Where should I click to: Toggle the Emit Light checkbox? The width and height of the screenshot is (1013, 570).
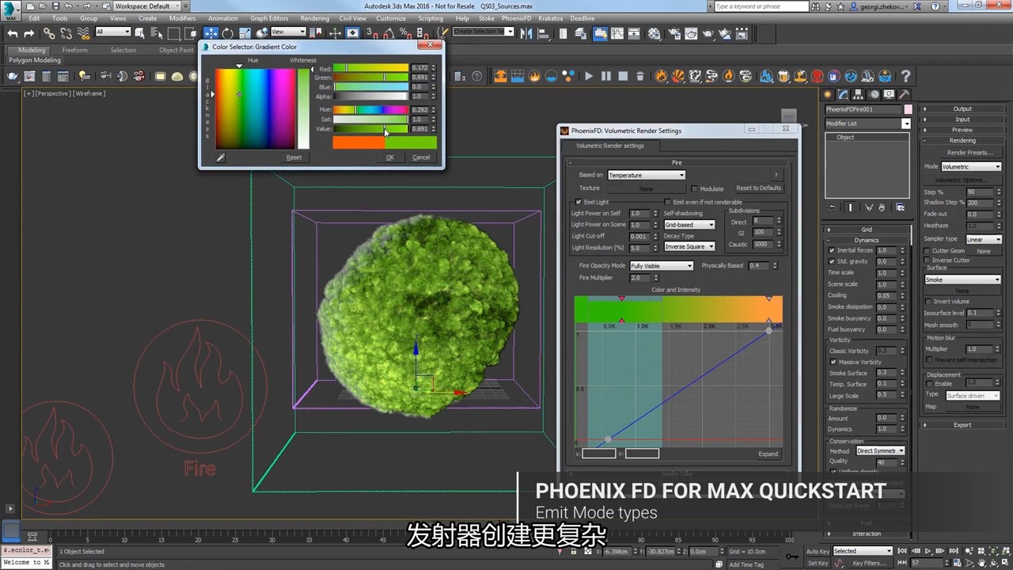579,202
